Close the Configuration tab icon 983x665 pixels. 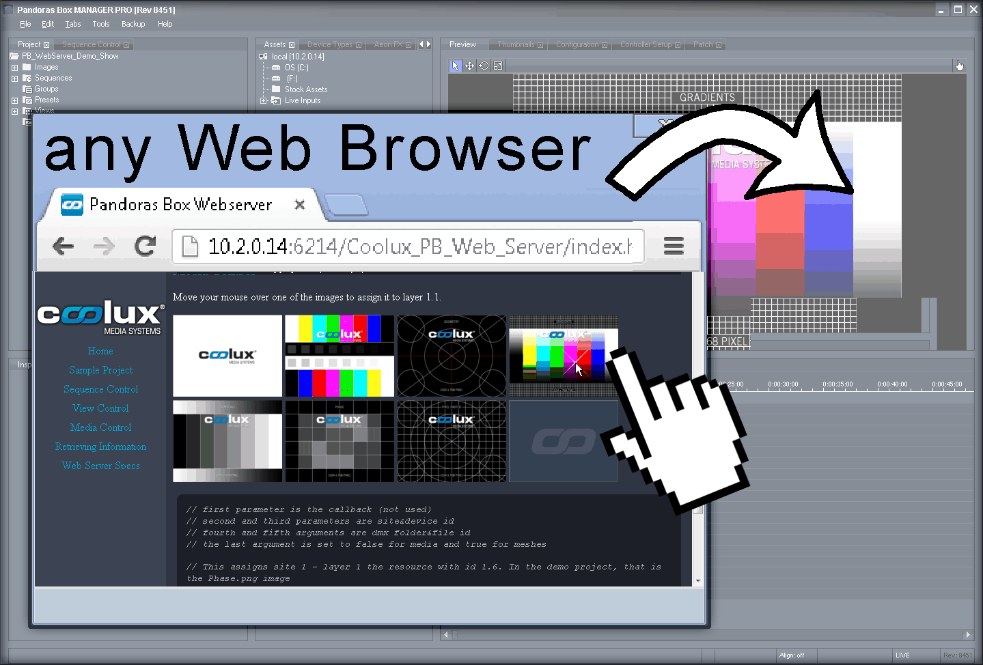605,45
